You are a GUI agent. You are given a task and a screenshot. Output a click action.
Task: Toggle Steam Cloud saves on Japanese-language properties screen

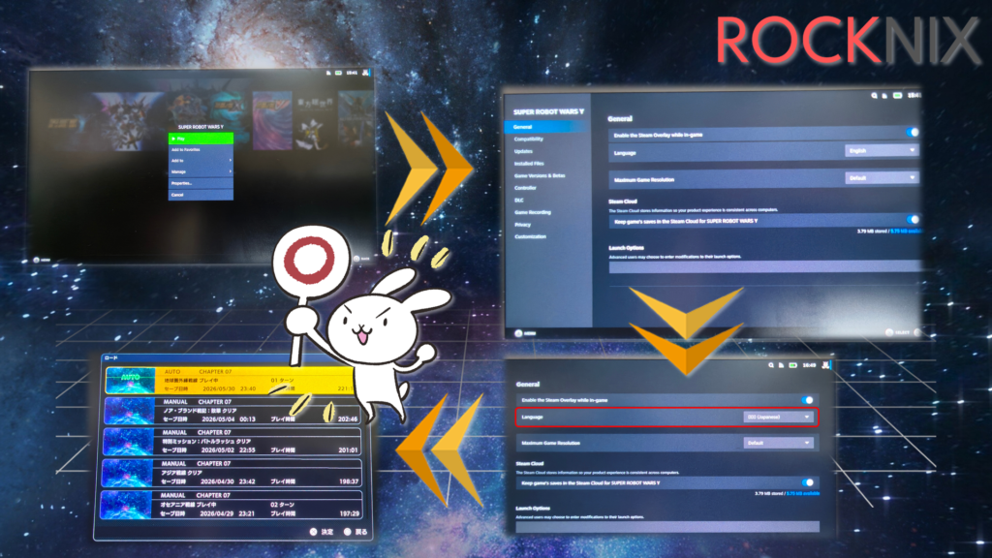[x=808, y=482]
